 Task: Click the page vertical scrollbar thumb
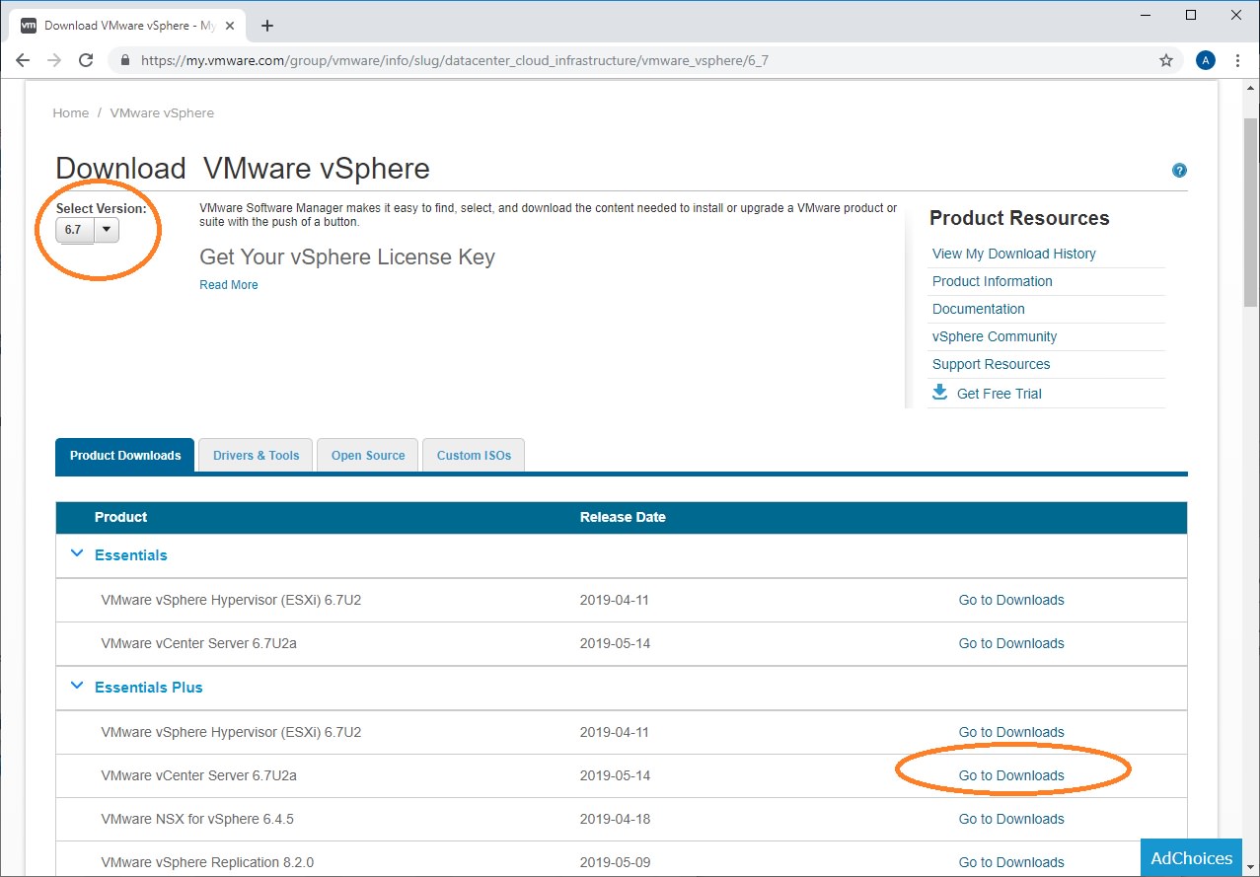pos(1250,214)
